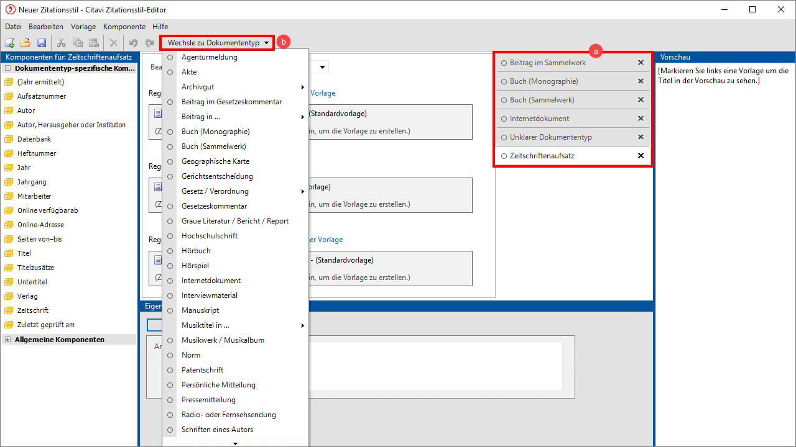Open the Wechsle zu Dokumententyp dropdown
Image resolution: width=796 pixels, height=447 pixels.
pyautogui.click(x=218, y=43)
